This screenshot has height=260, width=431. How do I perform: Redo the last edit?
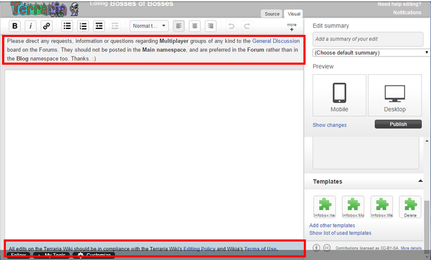pos(247,26)
